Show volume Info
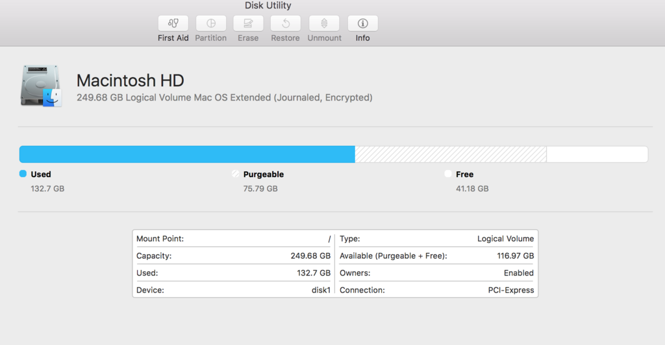Screen dimensions: 665x345 pos(362,23)
